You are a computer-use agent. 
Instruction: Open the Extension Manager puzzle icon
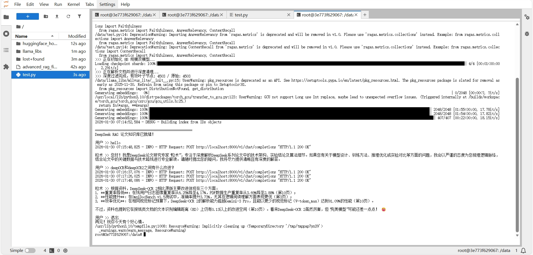tap(6, 67)
